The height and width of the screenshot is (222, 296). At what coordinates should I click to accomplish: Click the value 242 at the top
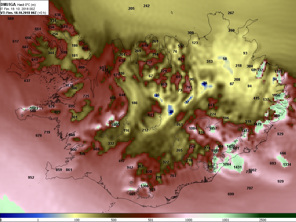tap(147, 6)
